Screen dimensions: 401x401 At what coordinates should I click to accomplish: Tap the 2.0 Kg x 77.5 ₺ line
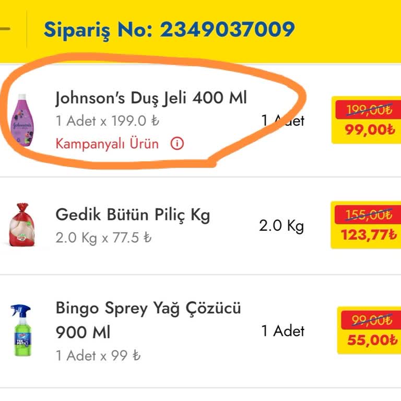pyautogui.click(x=103, y=238)
